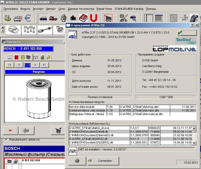Screen dimensions: 201x169
Task: Select Stahlgruber-Webcat - Modul row
Action: tap(132, 114)
